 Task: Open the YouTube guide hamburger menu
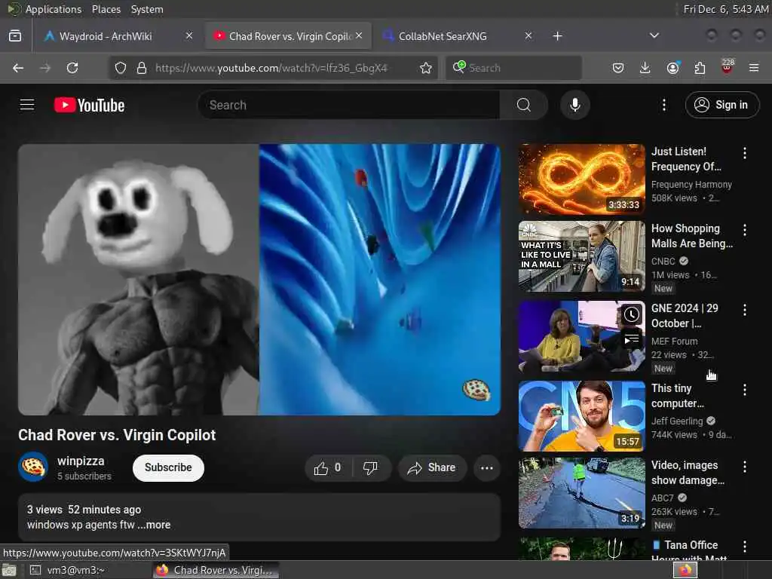(27, 105)
